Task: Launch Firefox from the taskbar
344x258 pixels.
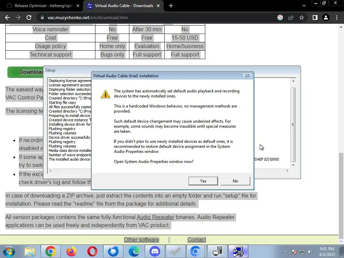Action: (x=71, y=251)
